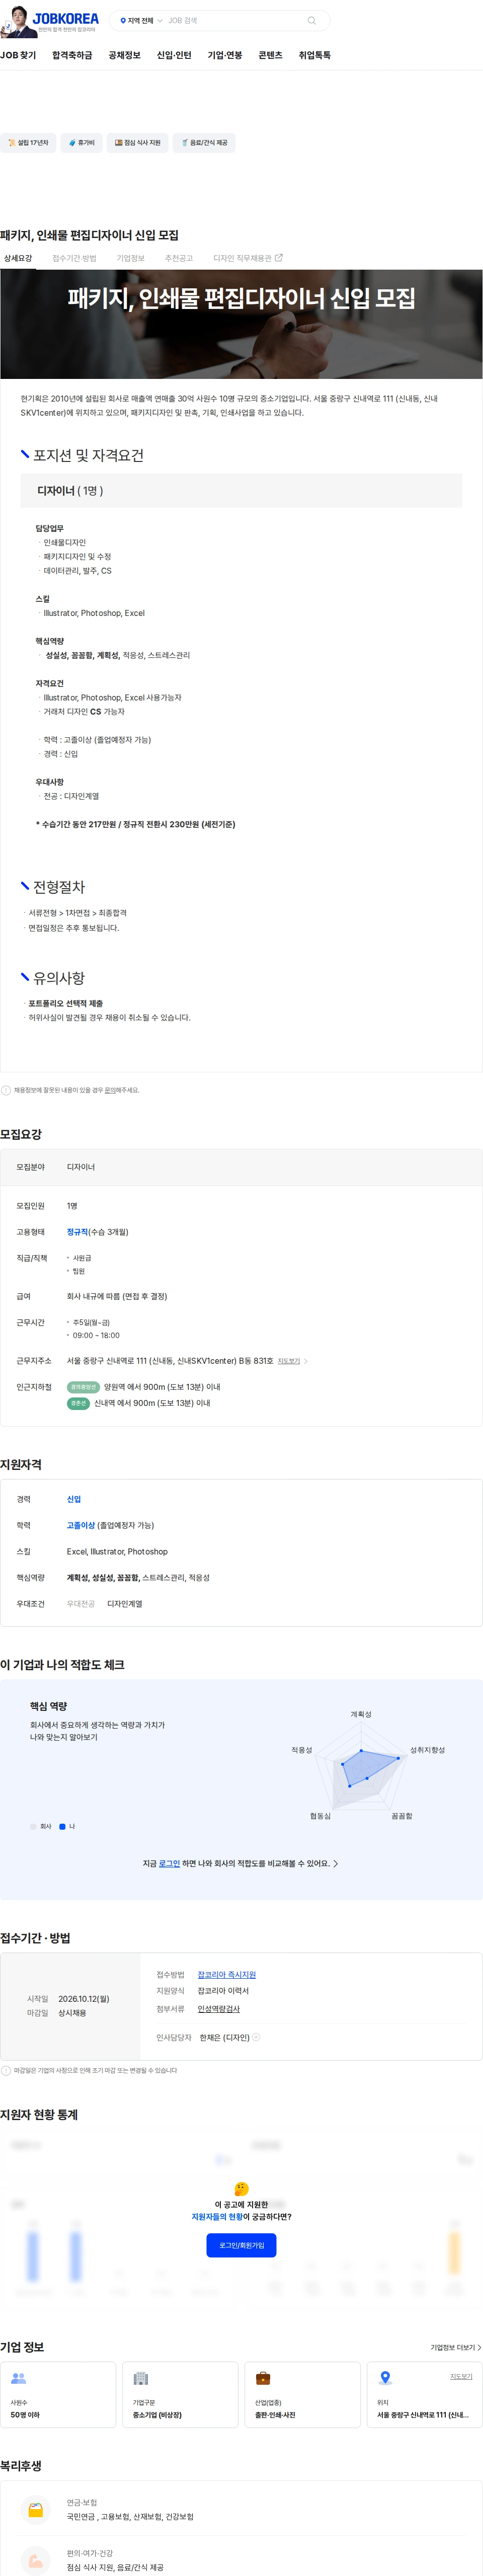Click the external link icon next to 디자인 직무채용관
Image resolution: width=483 pixels, height=2576 pixels.
coord(279,258)
